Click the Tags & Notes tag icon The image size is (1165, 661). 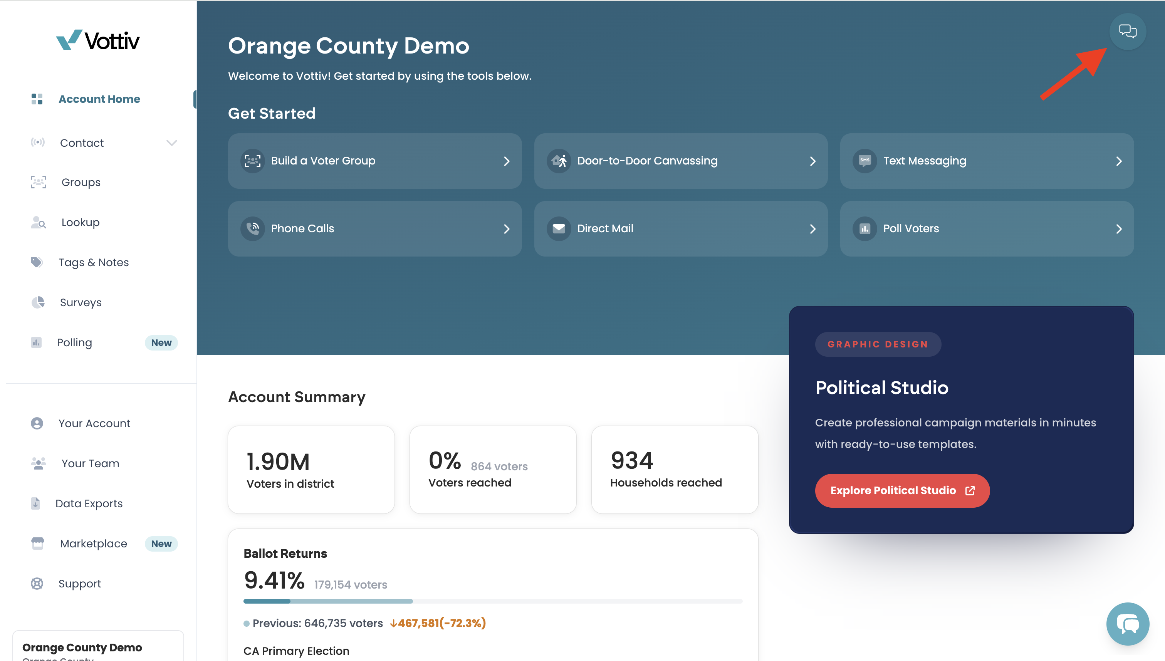[x=37, y=262]
